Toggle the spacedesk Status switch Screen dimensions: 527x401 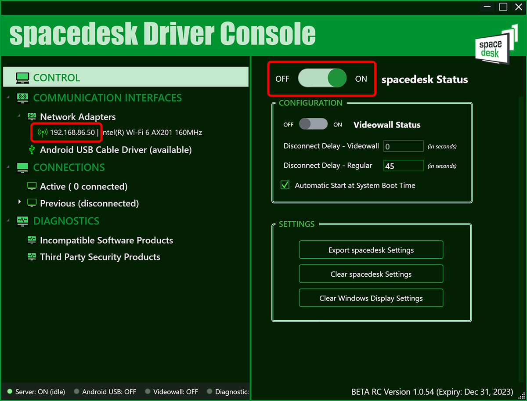[x=322, y=79]
